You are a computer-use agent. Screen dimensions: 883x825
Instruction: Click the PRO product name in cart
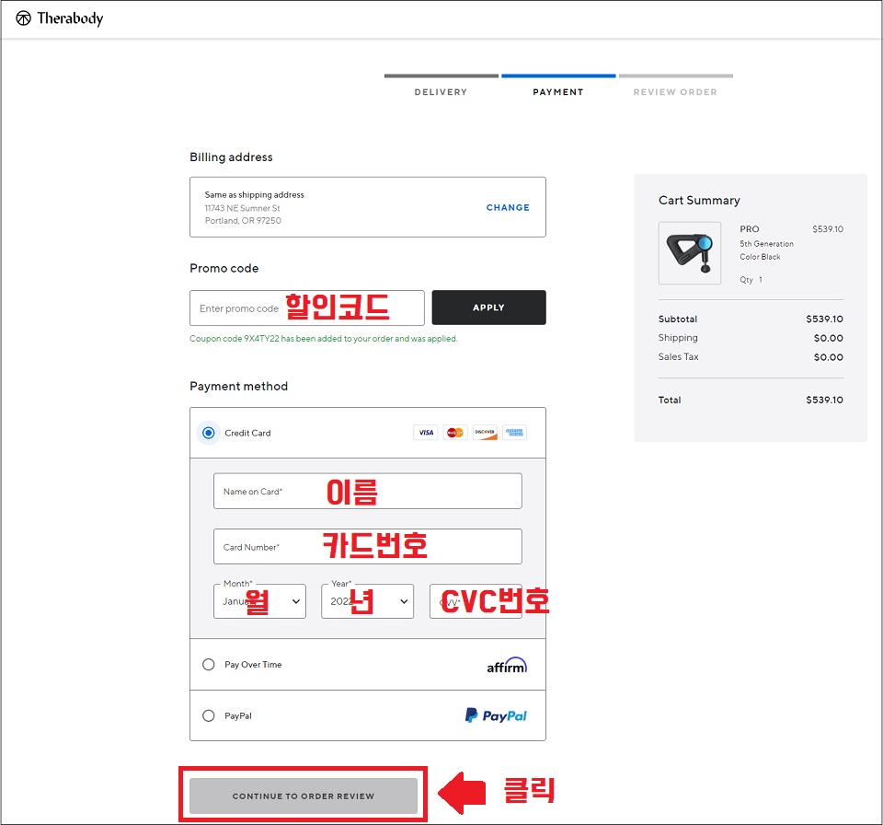click(750, 229)
